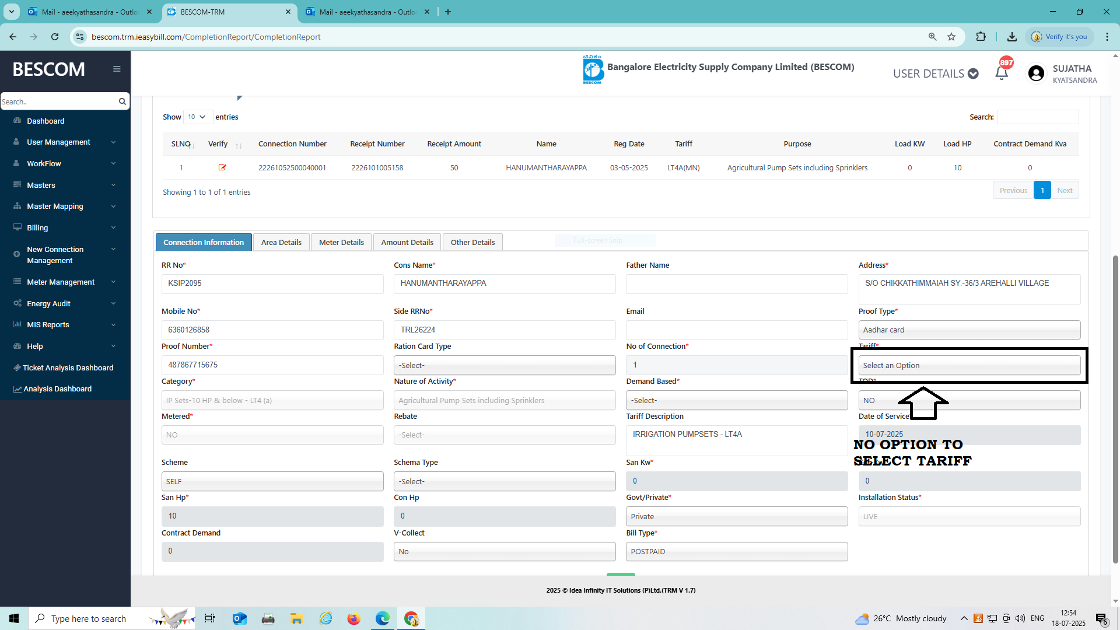The height and width of the screenshot is (630, 1120).
Task: Expand Billing sidebar menu
Action: point(65,228)
